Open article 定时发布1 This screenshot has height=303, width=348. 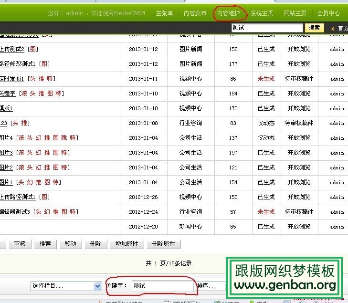12,79
